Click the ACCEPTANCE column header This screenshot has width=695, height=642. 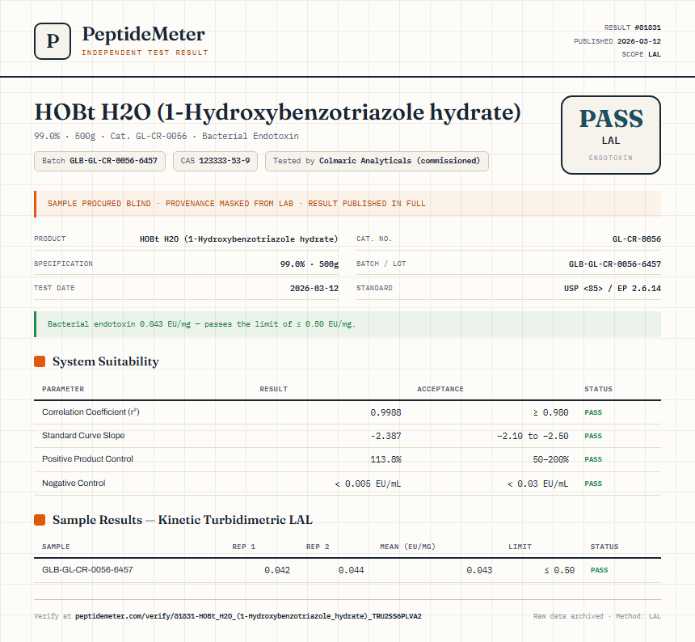click(x=440, y=389)
